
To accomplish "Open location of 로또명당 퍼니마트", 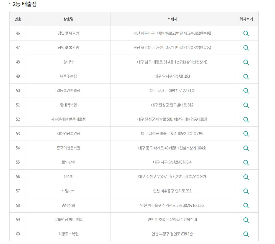I will (246, 220).
